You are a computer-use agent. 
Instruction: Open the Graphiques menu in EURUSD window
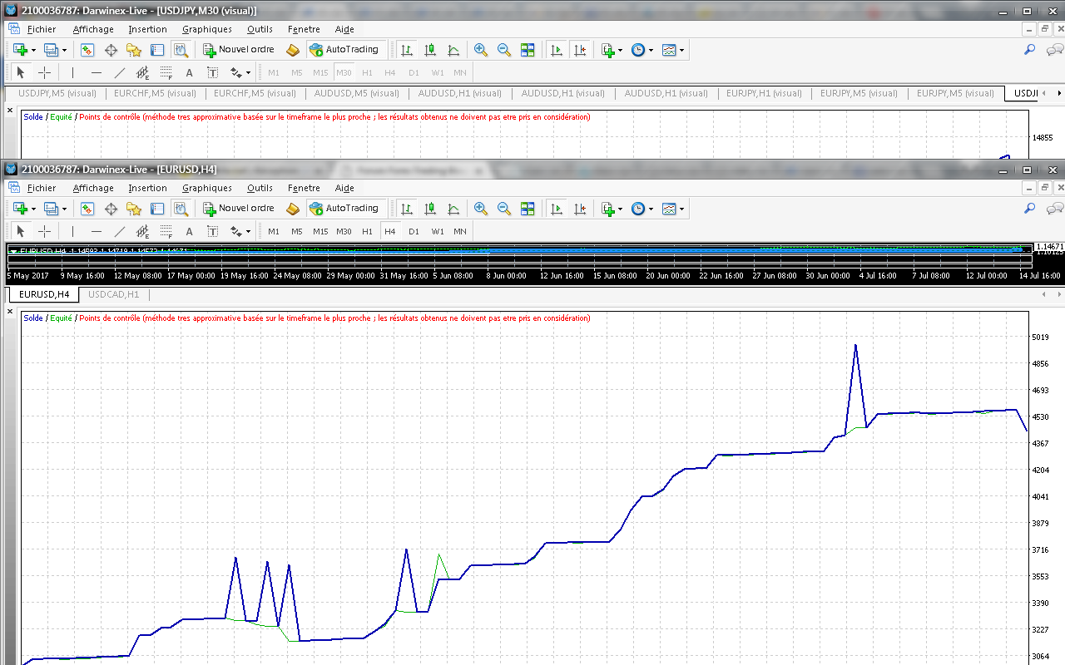click(206, 189)
